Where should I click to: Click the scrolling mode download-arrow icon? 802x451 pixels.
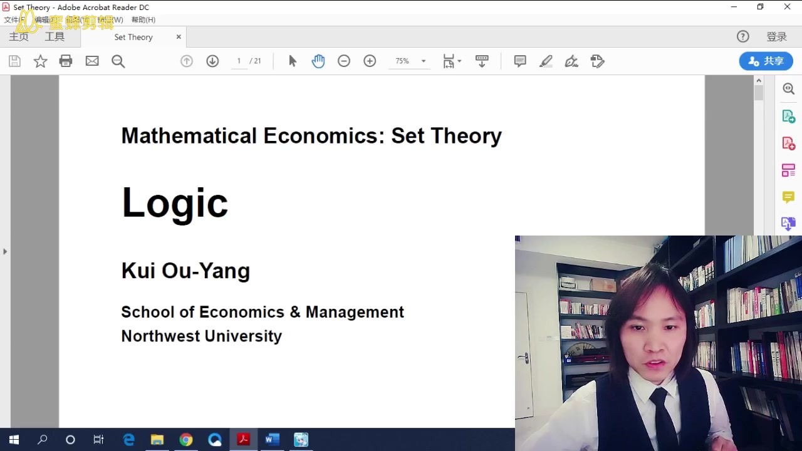click(x=482, y=61)
